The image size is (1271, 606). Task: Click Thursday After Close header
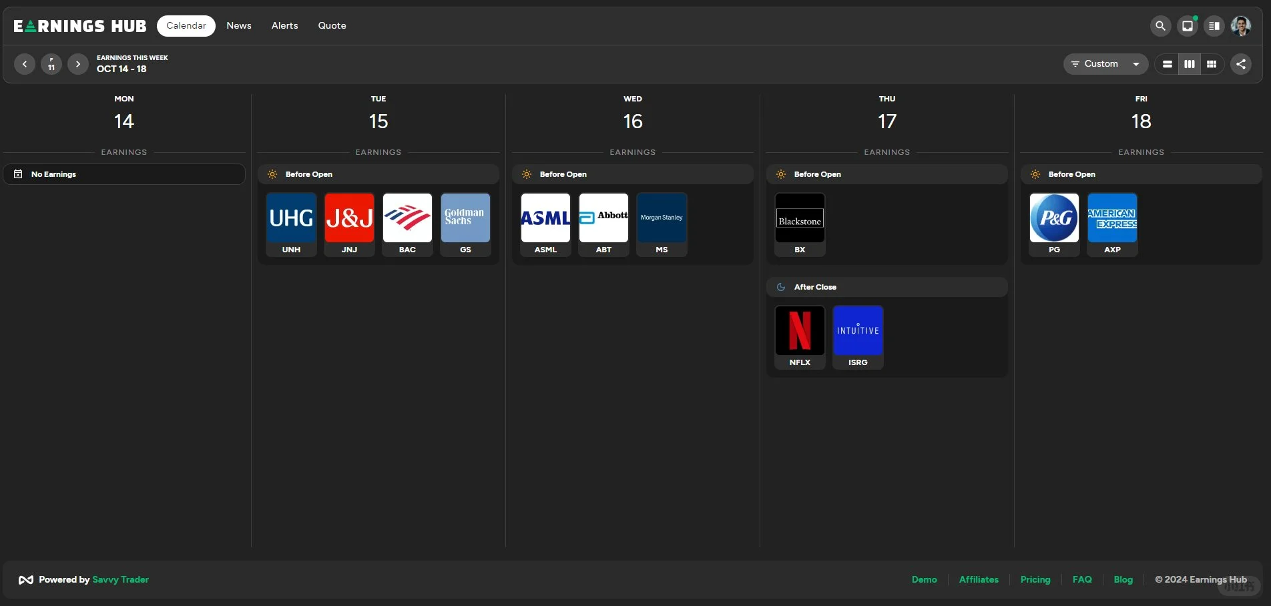[887, 287]
